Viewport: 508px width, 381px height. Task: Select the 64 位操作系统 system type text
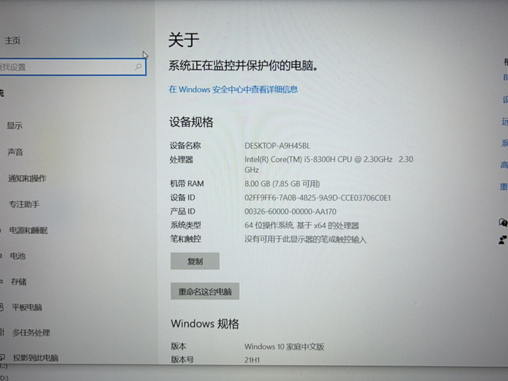(x=301, y=225)
